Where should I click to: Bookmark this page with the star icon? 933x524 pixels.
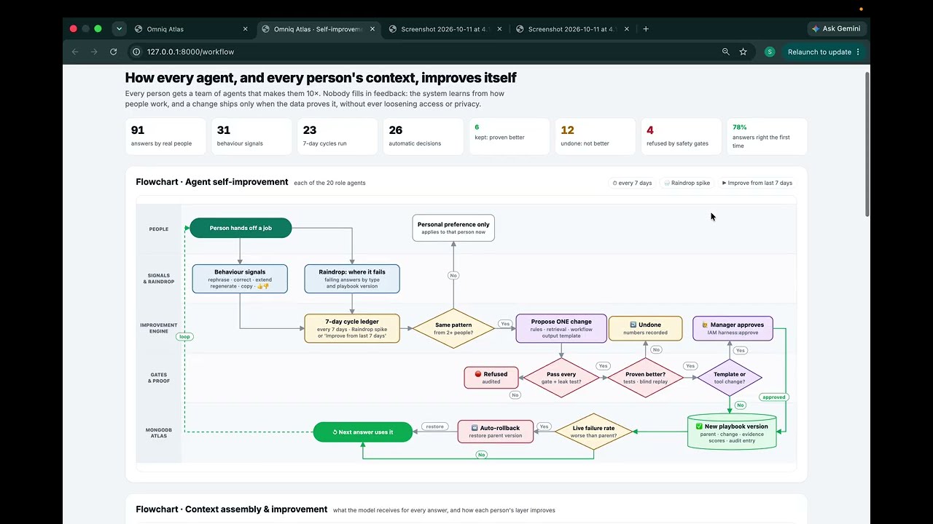pos(743,52)
